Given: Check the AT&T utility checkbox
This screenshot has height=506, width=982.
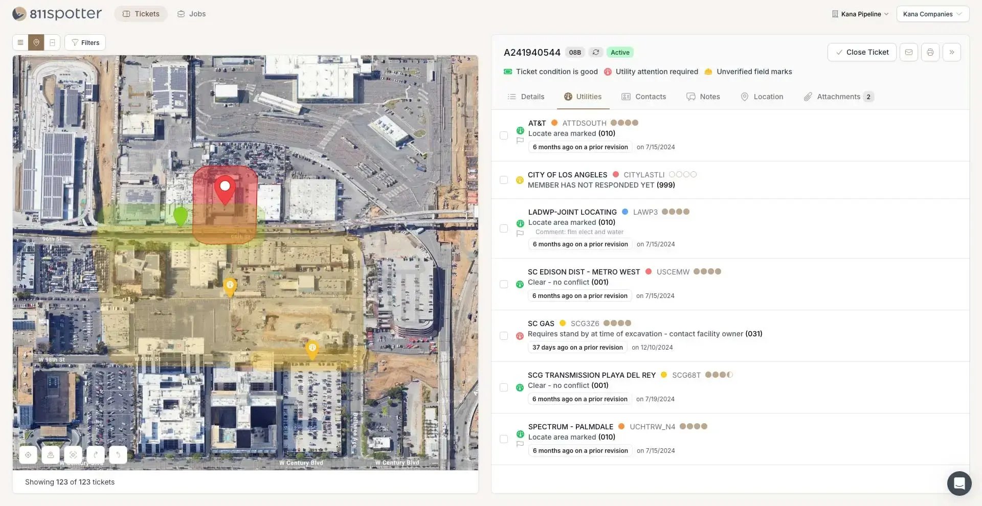Looking at the screenshot, I should (x=504, y=135).
